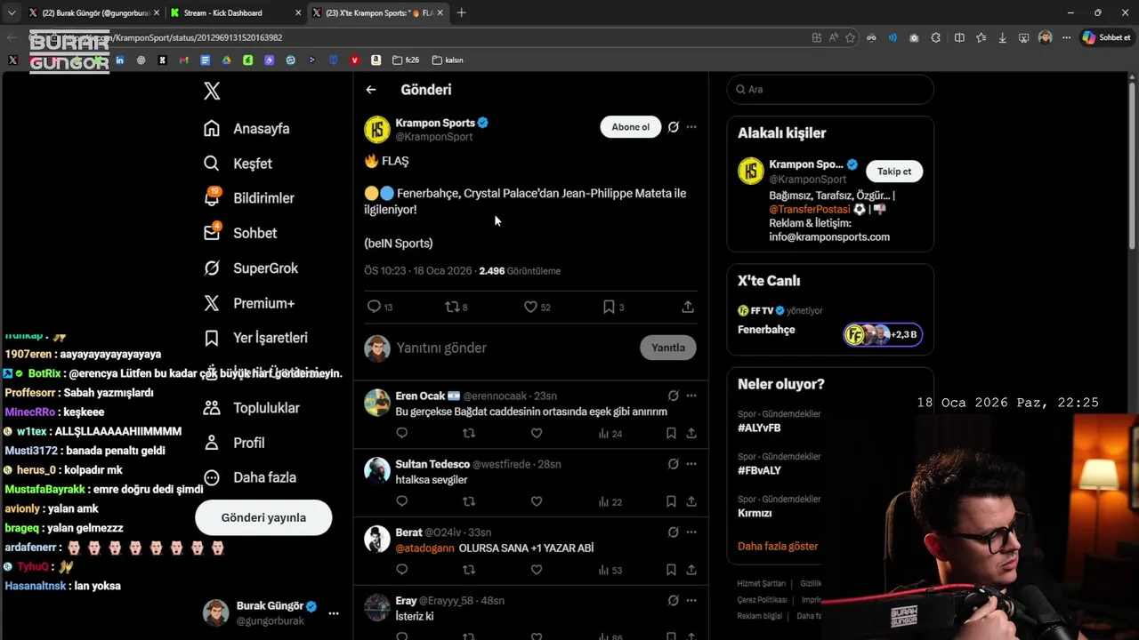Screen dimensions: 1139x640
Task: Open the tab search dropdown arrow
Action: [11, 12]
